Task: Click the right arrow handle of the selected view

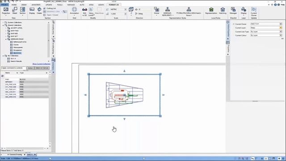Action: pos(164,95)
